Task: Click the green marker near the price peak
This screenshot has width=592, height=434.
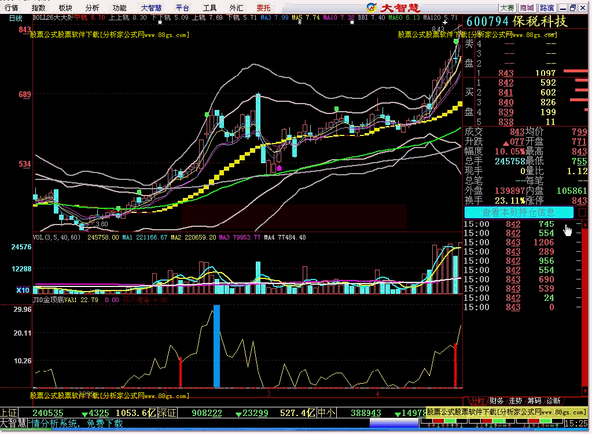Action: 456,41
